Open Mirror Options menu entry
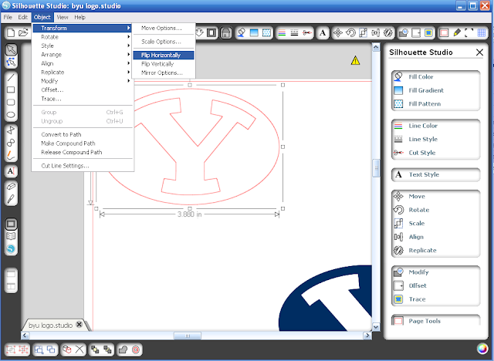The width and height of the screenshot is (494, 361). (164, 73)
